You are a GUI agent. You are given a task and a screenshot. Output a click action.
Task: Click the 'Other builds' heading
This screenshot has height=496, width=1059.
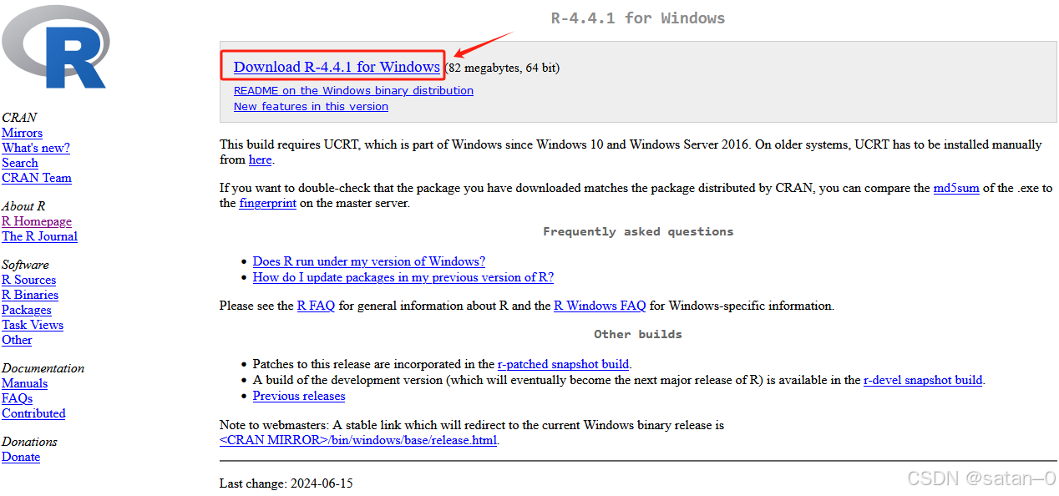(x=638, y=334)
